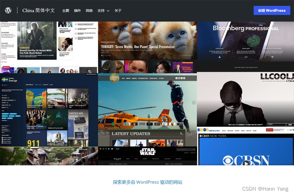The height and width of the screenshot is (195, 294).
Task: Click the WordPress logo icon
Action: click(x=8, y=11)
